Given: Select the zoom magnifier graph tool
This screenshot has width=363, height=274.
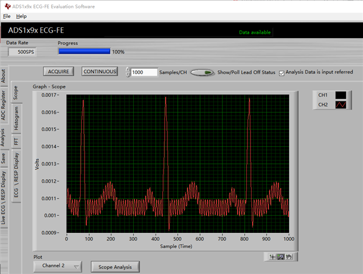Looking at the screenshot, I should point(281,257).
